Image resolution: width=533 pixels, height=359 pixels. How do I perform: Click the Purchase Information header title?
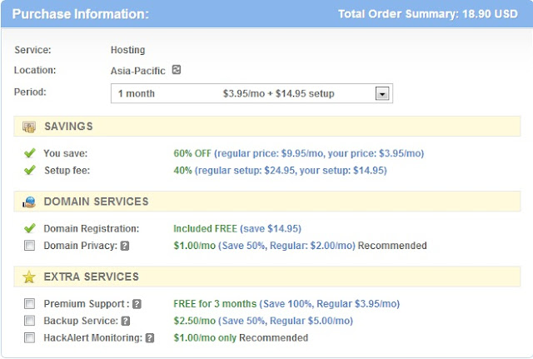coord(81,14)
